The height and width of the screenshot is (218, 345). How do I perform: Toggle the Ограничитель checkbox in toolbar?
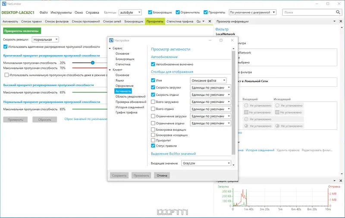(178, 12)
